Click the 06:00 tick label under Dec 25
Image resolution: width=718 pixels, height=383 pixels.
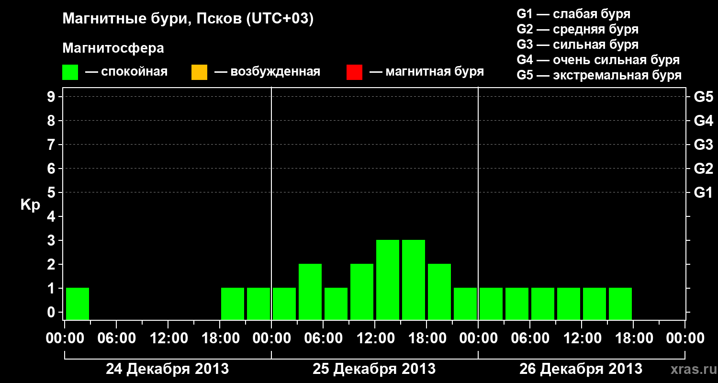click(x=323, y=338)
